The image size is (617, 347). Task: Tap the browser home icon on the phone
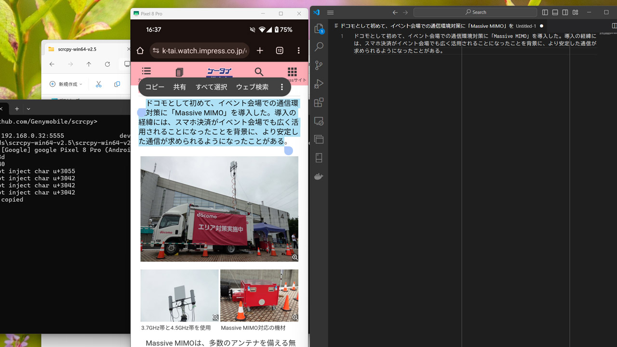[x=140, y=50]
